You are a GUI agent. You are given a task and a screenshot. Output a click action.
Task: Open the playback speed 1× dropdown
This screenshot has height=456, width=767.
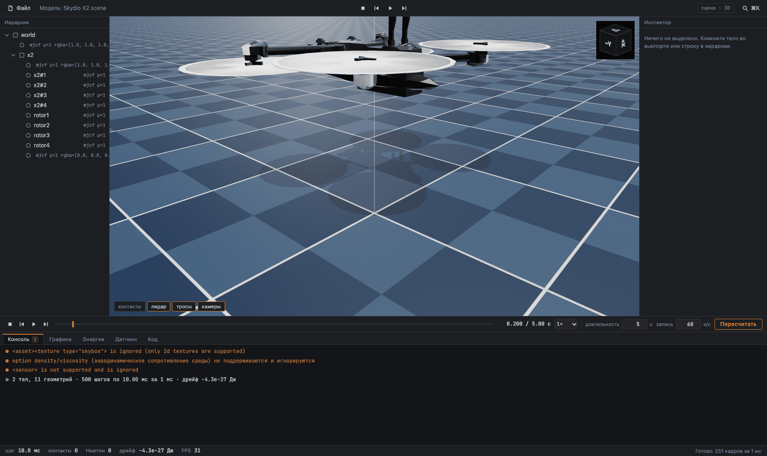[566, 324]
